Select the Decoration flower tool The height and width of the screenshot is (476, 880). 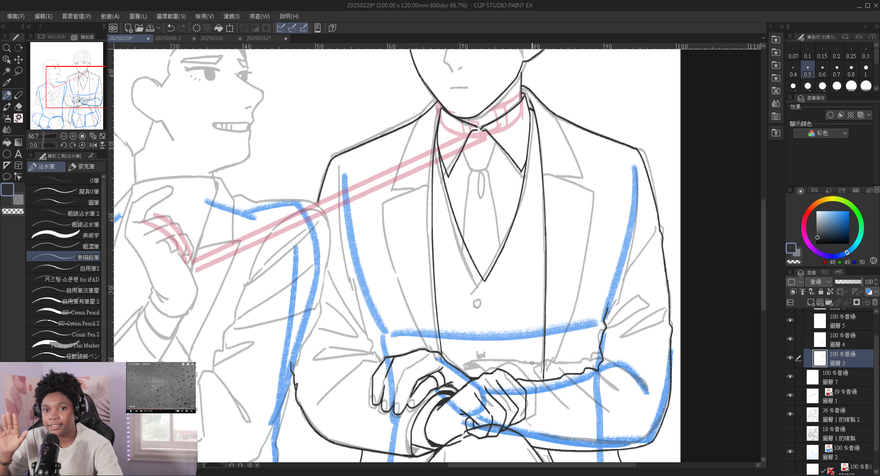(x=18, y=118)
